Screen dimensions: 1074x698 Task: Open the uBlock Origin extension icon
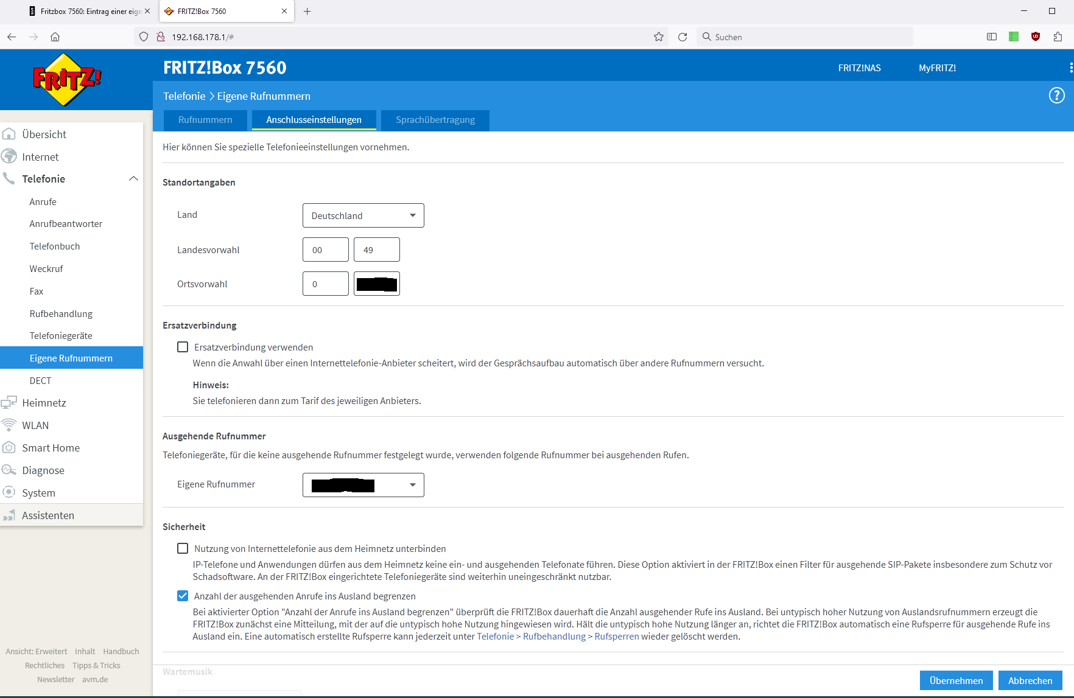[1036, 37]
